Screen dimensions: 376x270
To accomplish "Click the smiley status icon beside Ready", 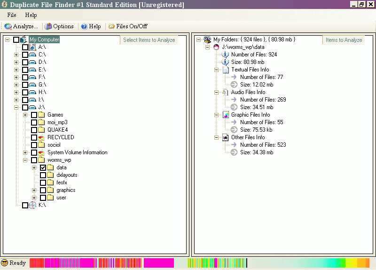I will (4, 263).
